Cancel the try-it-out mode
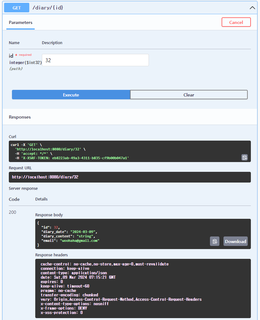 tap(236, 22)
